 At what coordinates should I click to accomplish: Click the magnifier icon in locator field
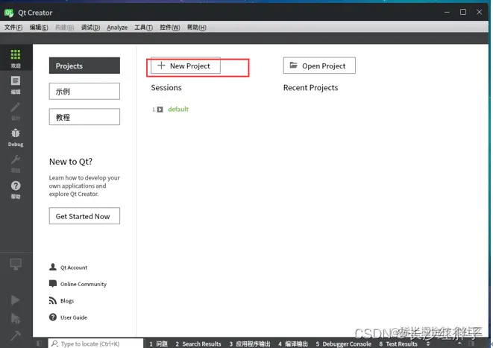pyautogui.click(x=54, y=344)
